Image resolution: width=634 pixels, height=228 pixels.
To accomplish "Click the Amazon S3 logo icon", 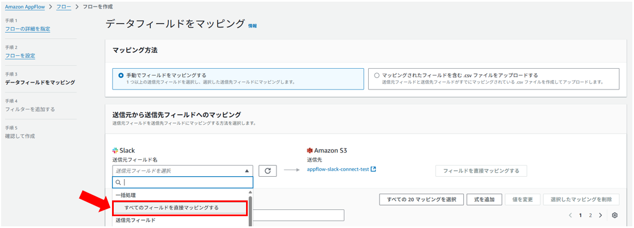I will coord(310,150).
